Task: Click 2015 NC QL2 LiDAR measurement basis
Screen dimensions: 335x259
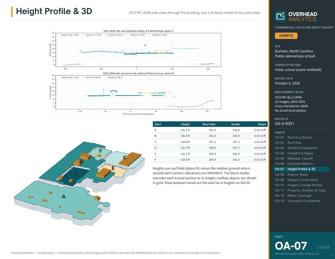Action: [x=288, y=97]
